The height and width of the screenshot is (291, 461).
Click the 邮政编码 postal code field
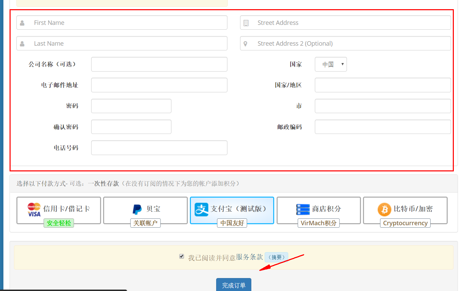(382, 127)
